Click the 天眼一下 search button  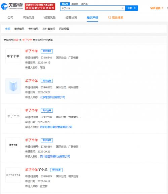(x=131, y=8)
